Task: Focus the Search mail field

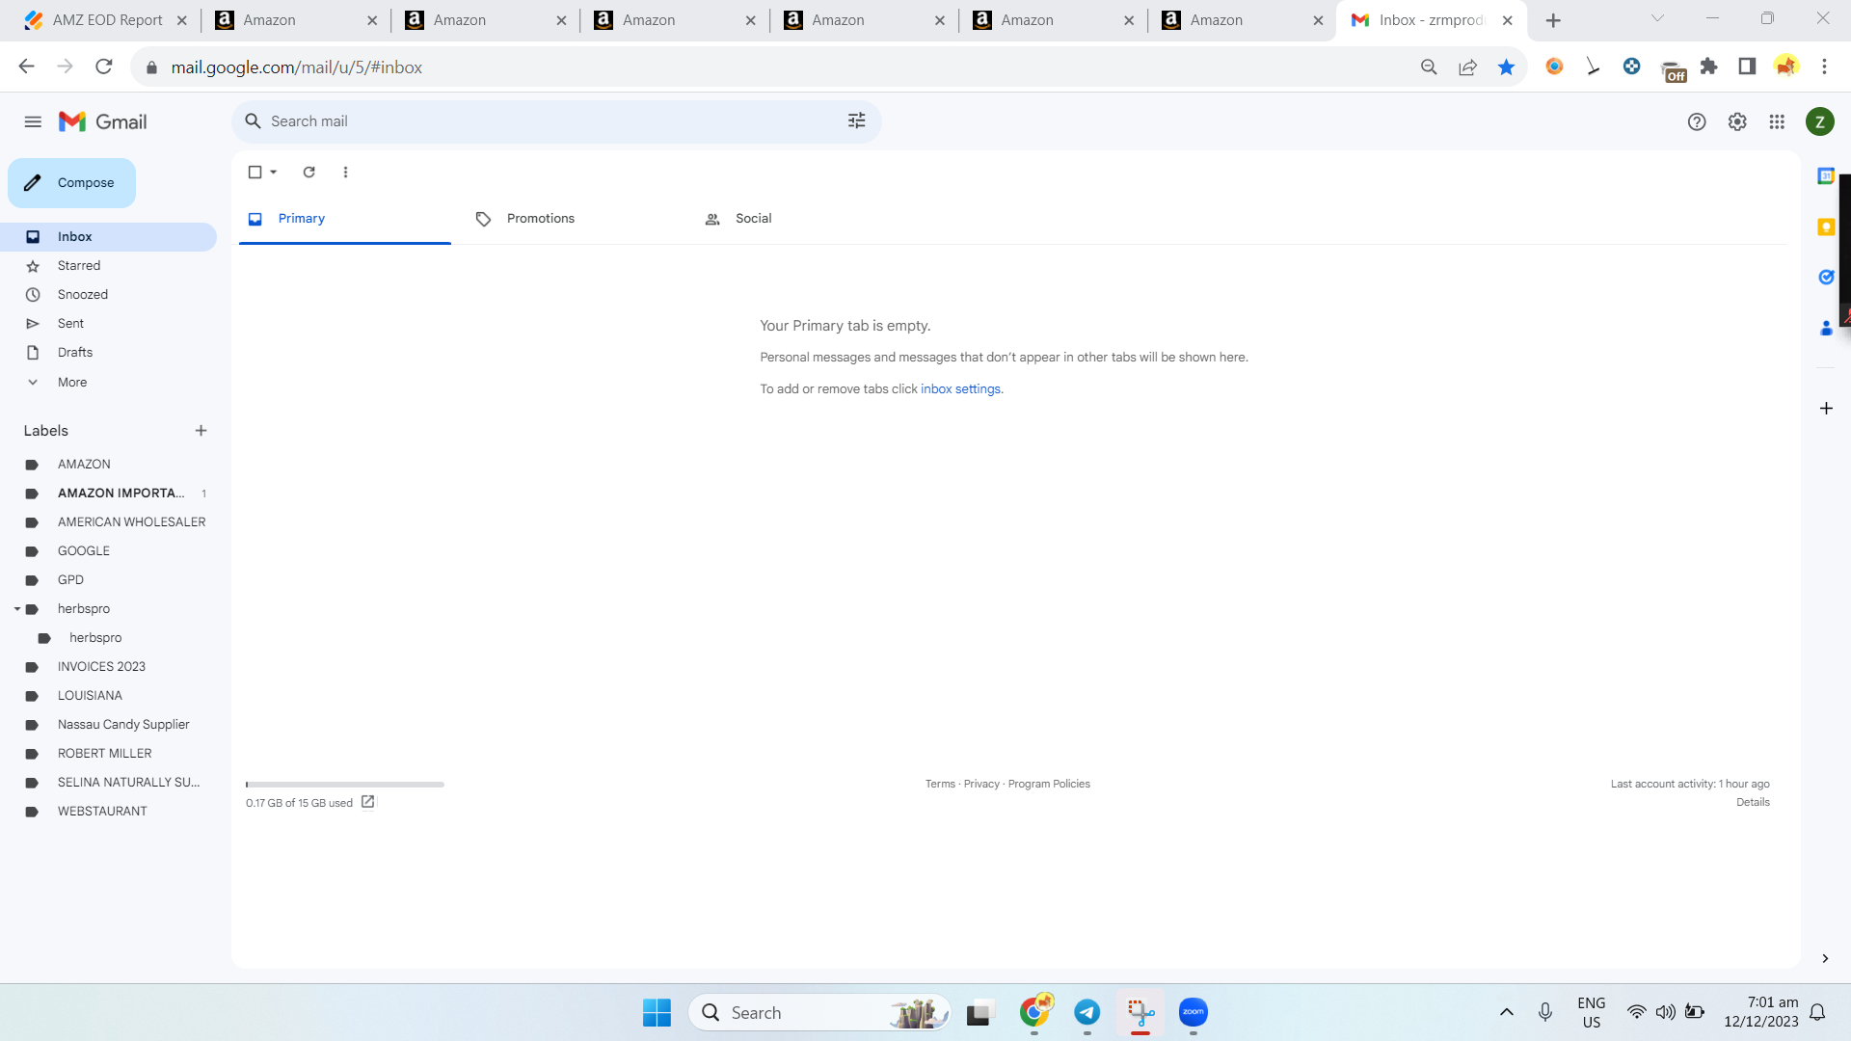Action: 556,121
